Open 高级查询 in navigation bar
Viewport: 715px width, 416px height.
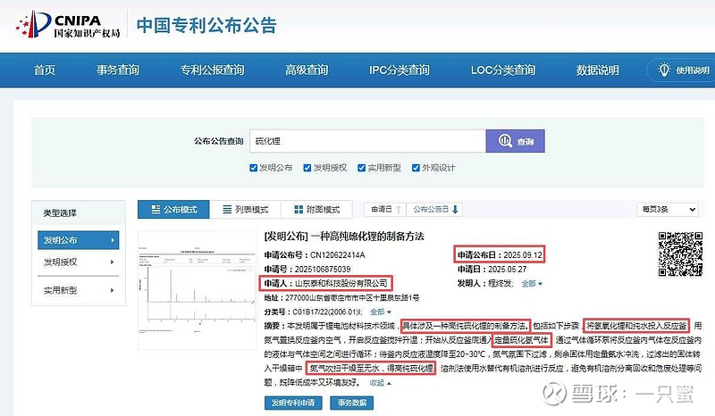pos(307,70)
